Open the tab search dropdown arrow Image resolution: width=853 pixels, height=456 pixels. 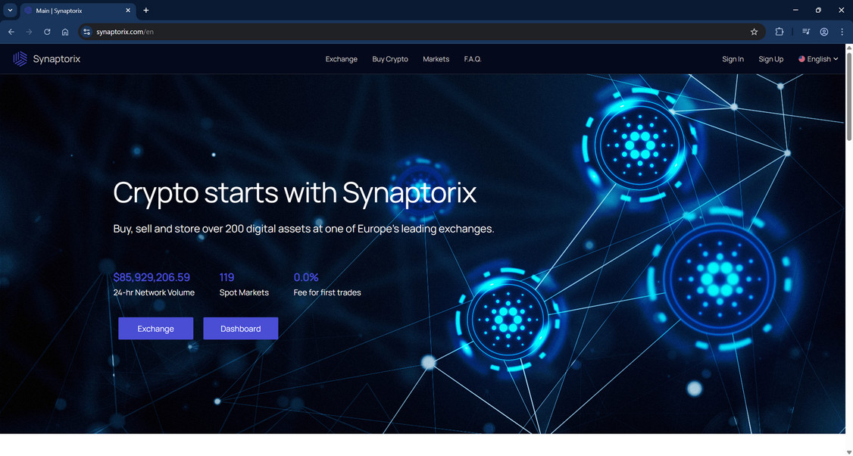[x=10, y=11]
